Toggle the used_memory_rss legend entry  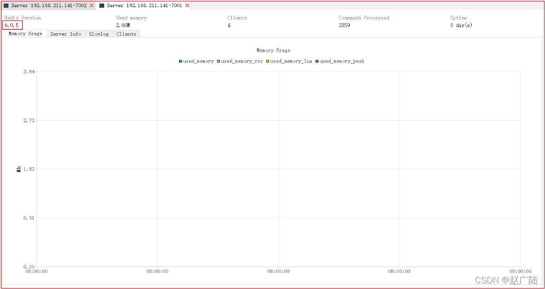tap(239, 61)
